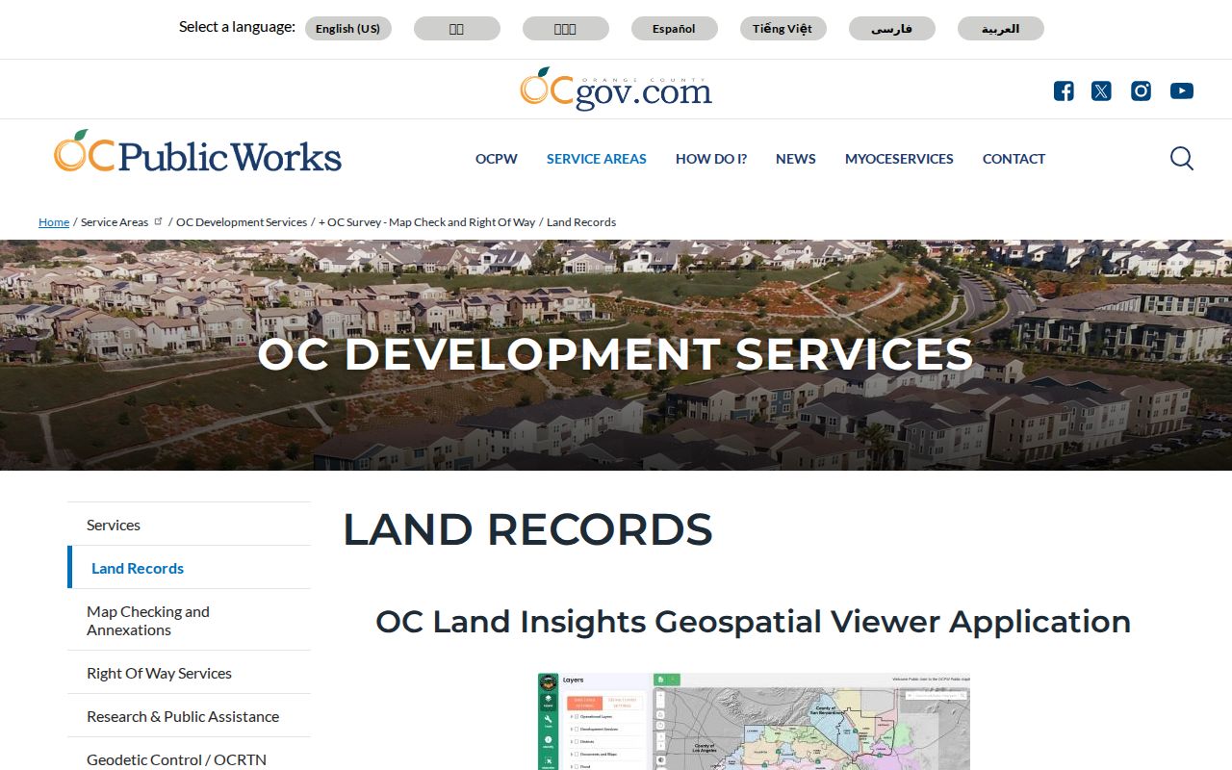Open the OC Development Services breadcrumb

tap(242, 222)
